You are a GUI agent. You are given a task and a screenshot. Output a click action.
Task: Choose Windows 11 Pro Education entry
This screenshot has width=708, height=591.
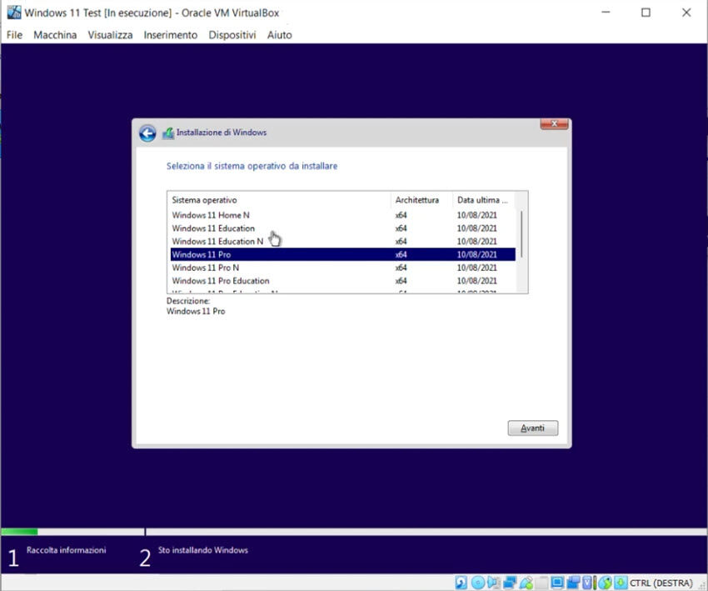[220, 281]
